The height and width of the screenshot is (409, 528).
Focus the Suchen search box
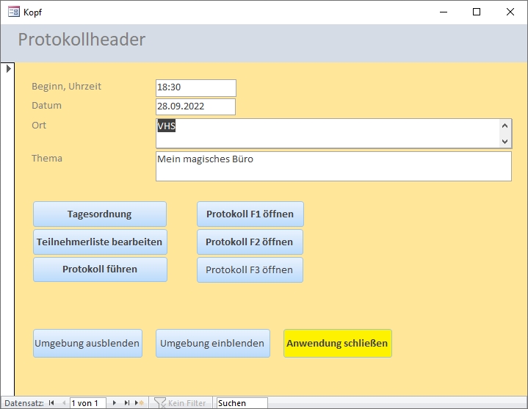[x=242, y=403]
